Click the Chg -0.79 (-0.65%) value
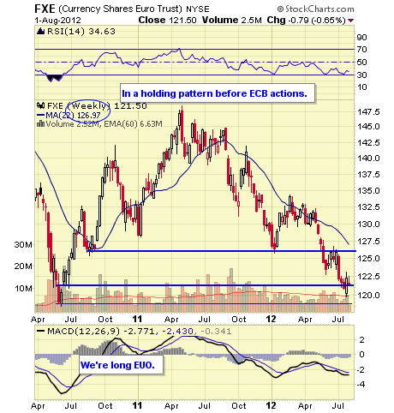The image size is (394, 413). point(306,21)
